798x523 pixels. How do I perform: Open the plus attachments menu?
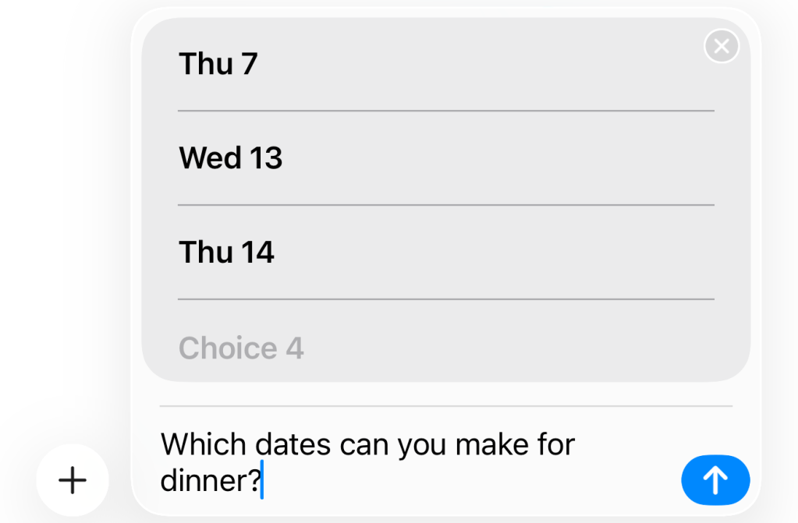73,480
